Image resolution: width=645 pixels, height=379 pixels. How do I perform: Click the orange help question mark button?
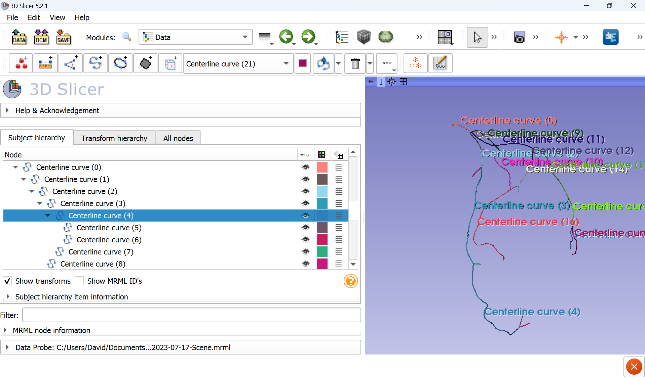tap(350, 281)
